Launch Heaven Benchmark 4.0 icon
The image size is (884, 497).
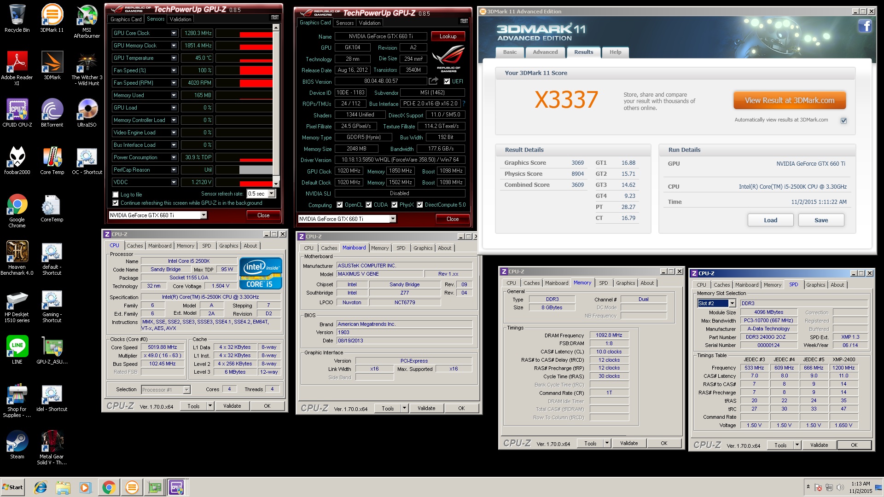pos(17,258)
